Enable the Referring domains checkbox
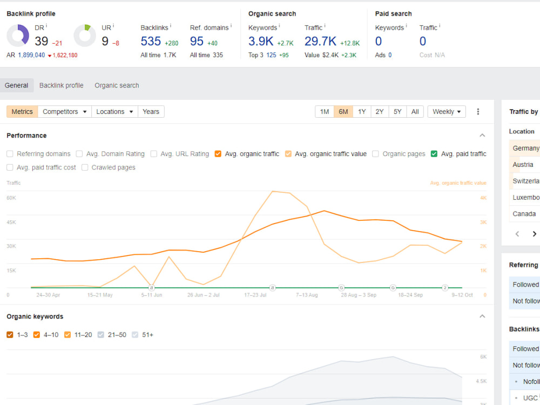Image resolution: width=540 pixels, height=405 pixels. 10,153
